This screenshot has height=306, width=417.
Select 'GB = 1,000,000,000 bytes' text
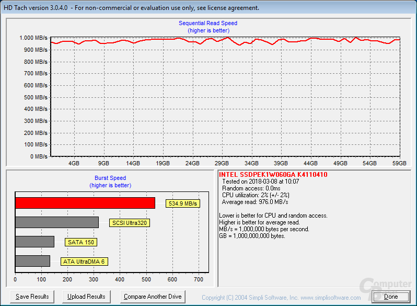click(x=252, y=236)
